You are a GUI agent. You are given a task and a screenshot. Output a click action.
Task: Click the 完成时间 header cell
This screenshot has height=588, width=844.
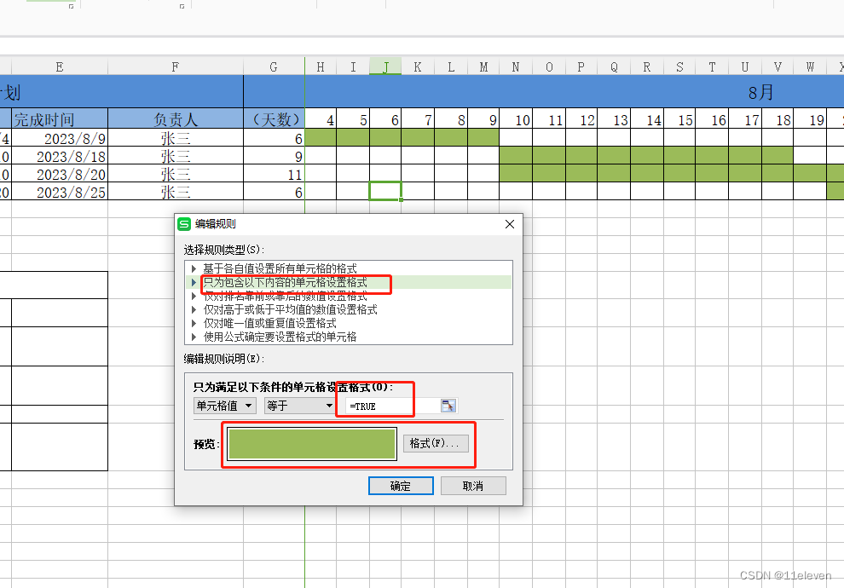point(60,119)
